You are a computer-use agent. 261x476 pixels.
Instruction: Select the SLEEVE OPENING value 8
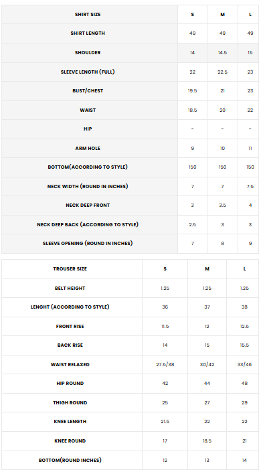click(x=222, y=244)
